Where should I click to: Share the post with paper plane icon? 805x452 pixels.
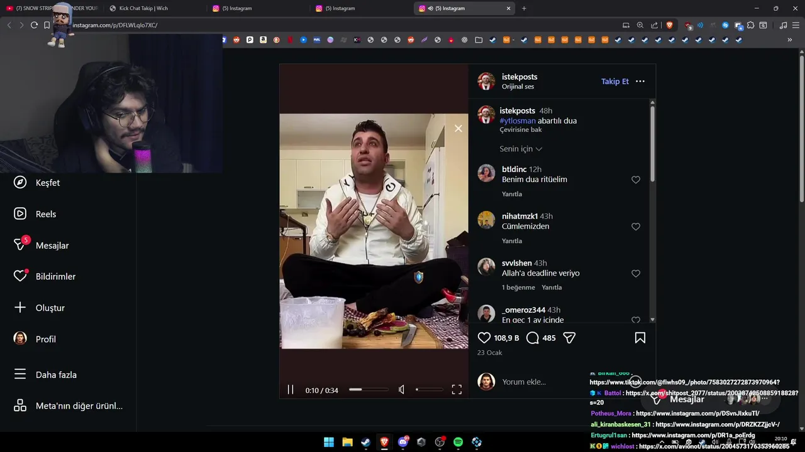click(569, 338)
